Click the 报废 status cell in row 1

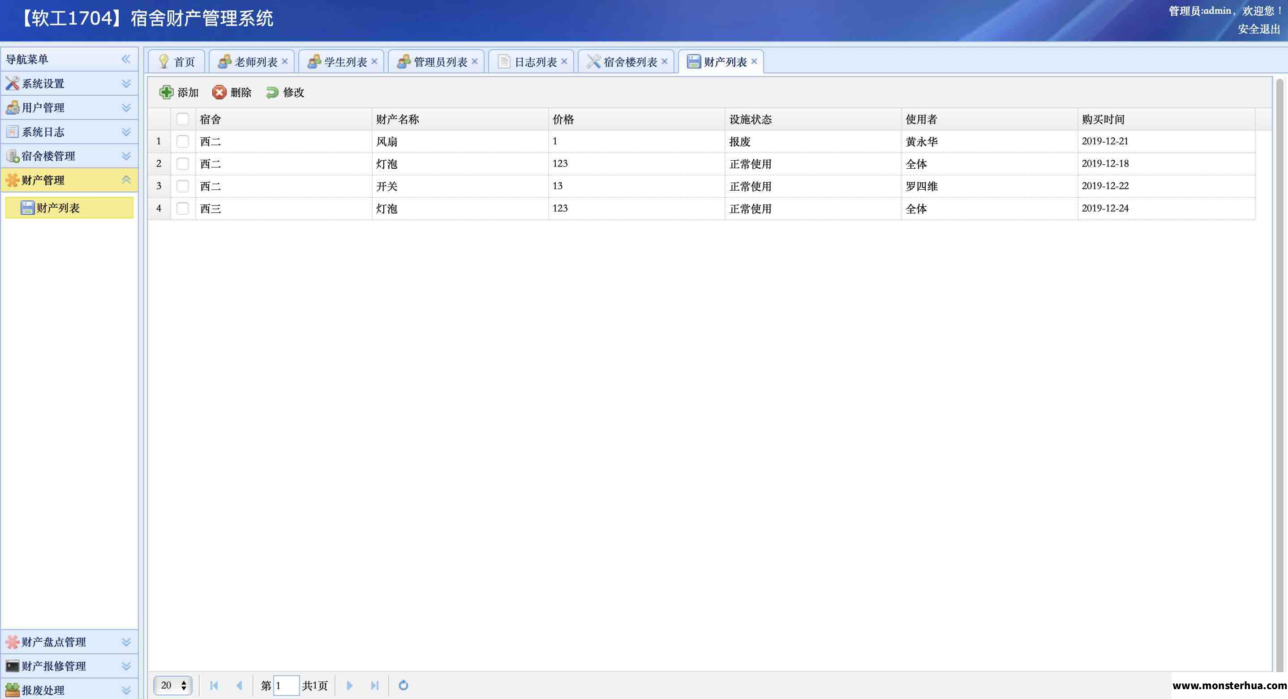tap(813, 141)
